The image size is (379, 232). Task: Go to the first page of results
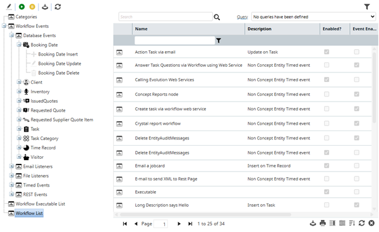click(x=124, y=224)
